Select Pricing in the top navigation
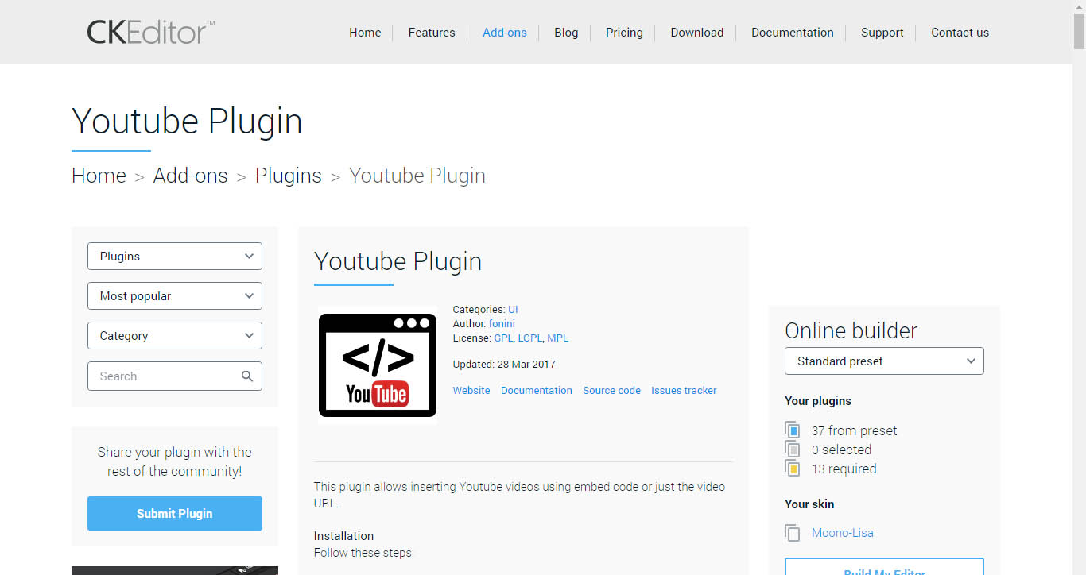The height and width of the screenshot is (575, 1086). [x=624, y=33]
